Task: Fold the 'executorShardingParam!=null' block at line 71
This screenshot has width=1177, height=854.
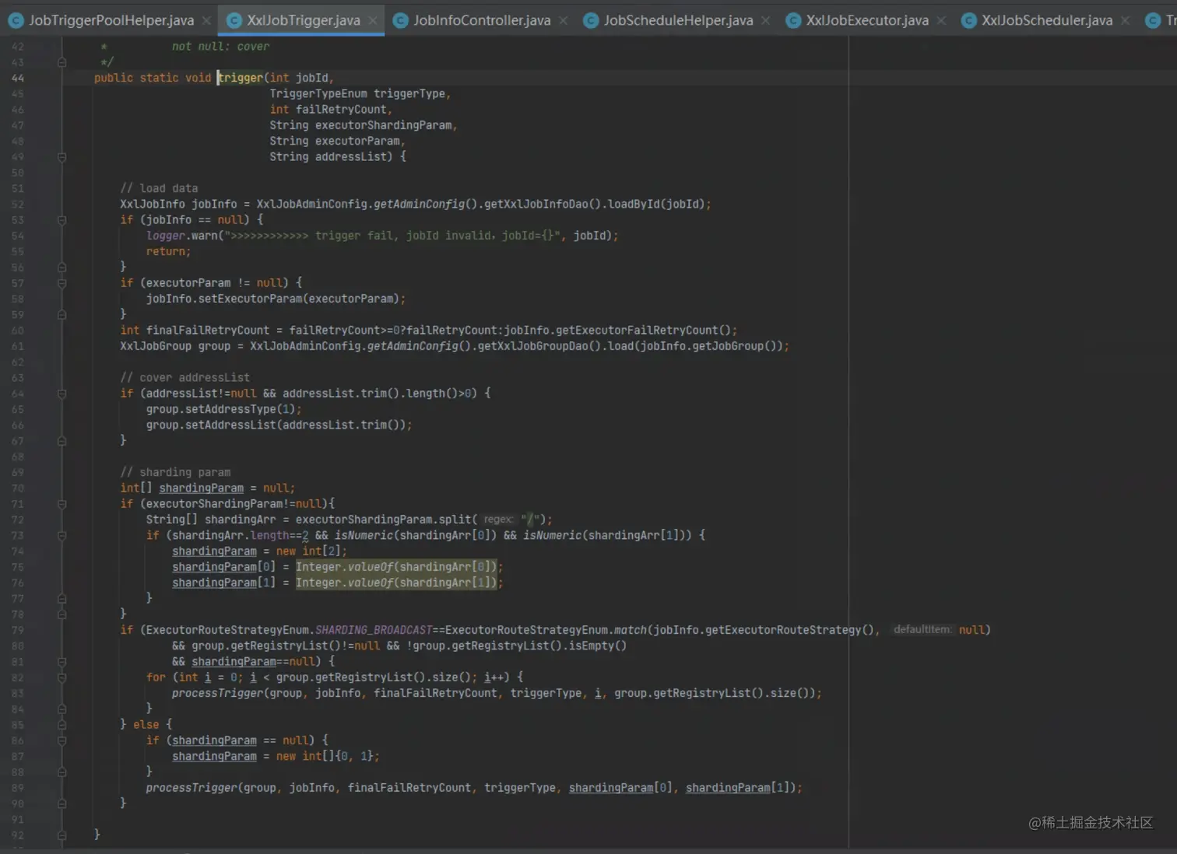Action: pyautogui.click(x=62, y=504)
